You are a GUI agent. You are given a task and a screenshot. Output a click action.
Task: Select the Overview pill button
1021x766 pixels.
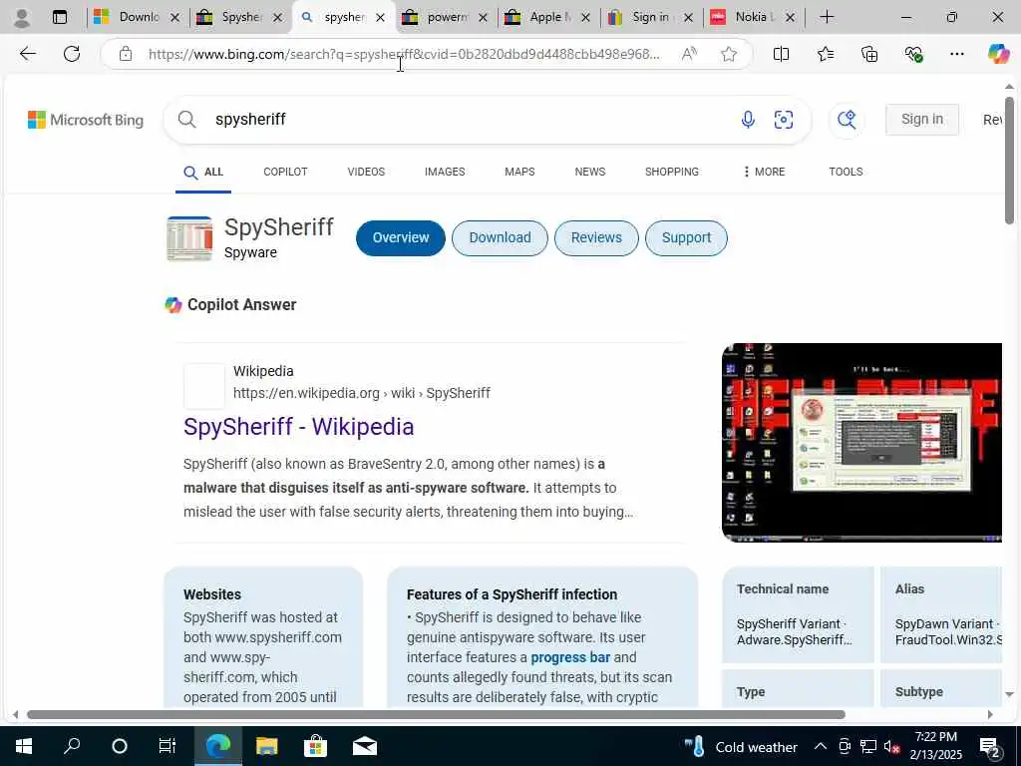[x=401, y=237]
